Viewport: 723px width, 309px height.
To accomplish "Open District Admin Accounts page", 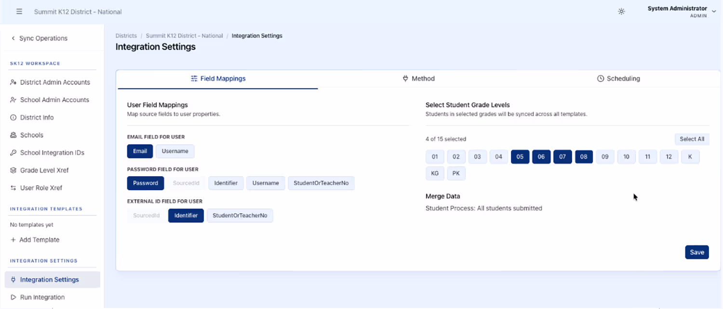I will coord(53,82).
